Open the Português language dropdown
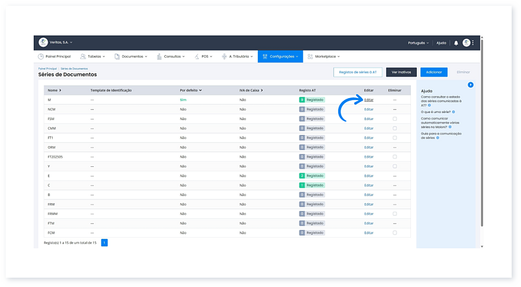Viewport: 521px width, 287px height. coord(417,43)
